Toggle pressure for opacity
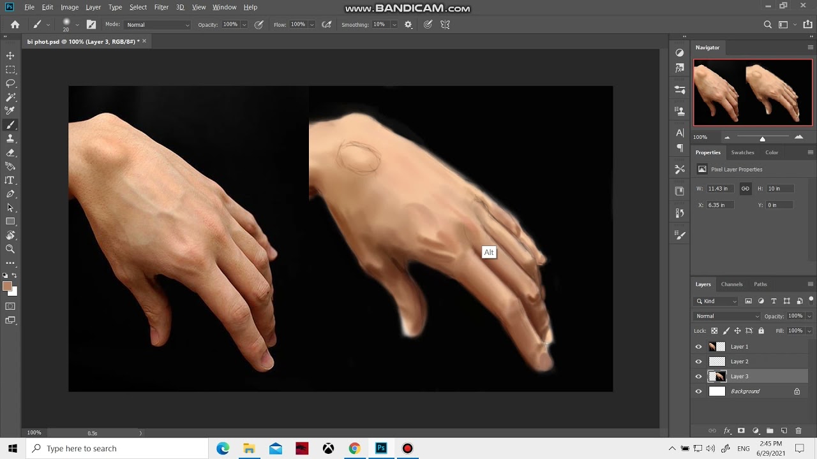 (259, 25)
